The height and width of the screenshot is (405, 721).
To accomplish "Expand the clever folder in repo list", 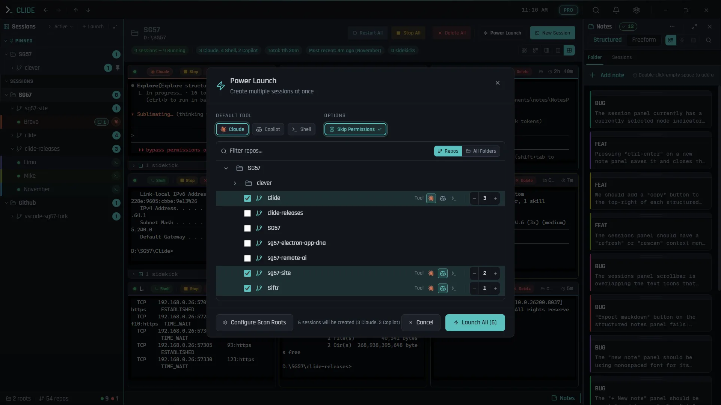I will [235, 183].
